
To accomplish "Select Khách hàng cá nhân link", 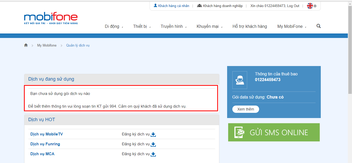I will (x=174, y=6).
